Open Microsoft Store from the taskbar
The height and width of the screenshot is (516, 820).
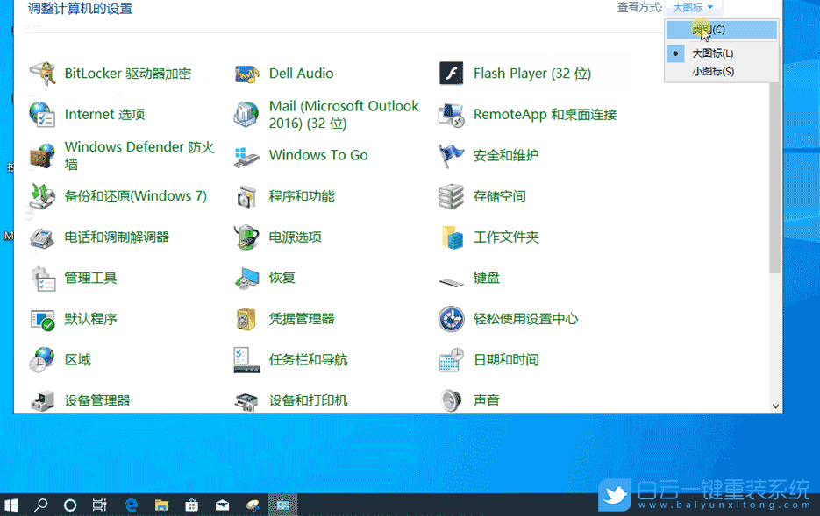click(x=191, y=505)
